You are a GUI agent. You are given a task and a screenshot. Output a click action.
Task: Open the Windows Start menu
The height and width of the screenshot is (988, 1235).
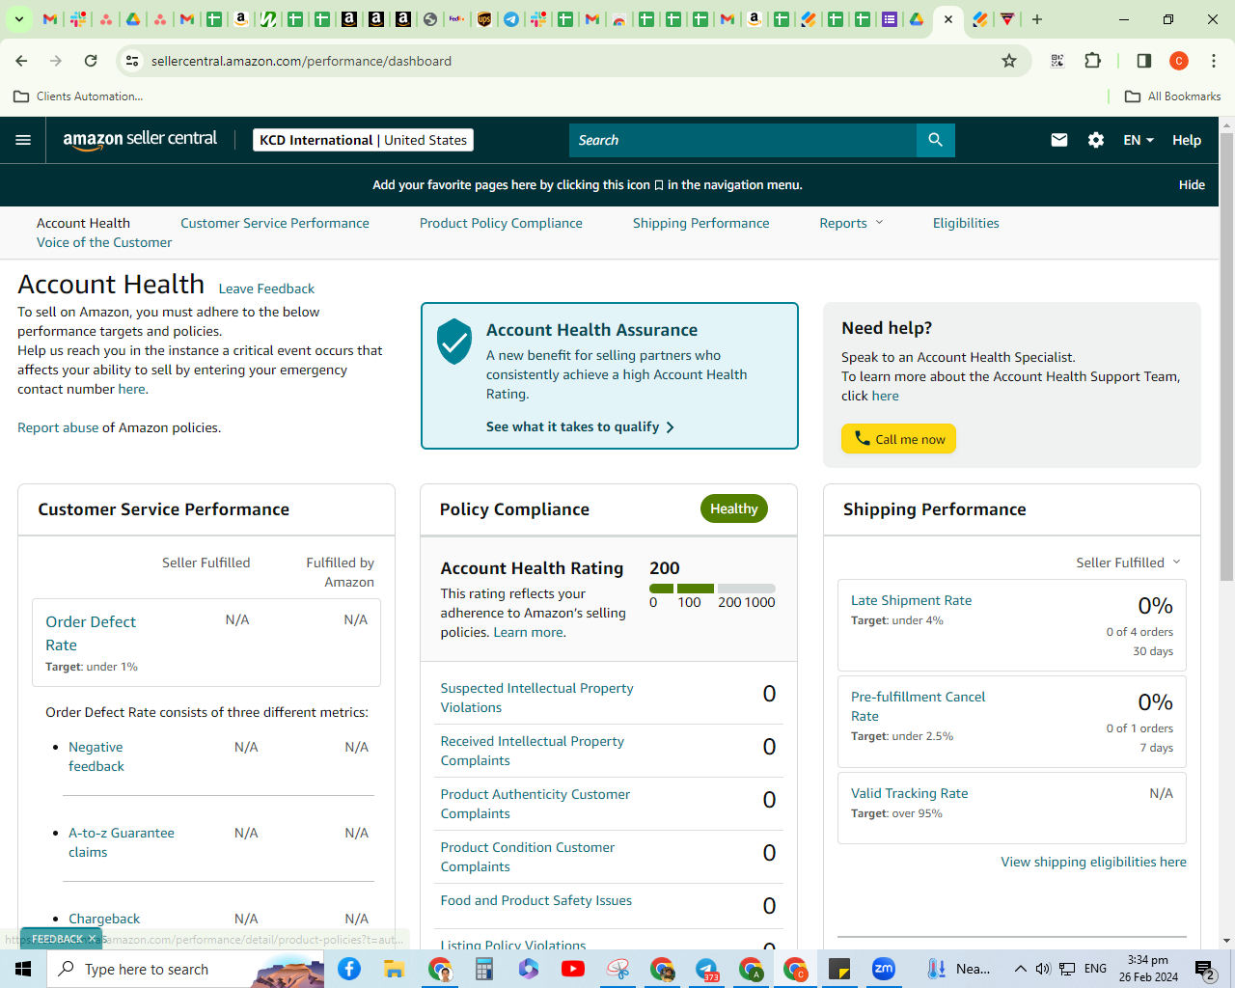(x=23, y=969)
